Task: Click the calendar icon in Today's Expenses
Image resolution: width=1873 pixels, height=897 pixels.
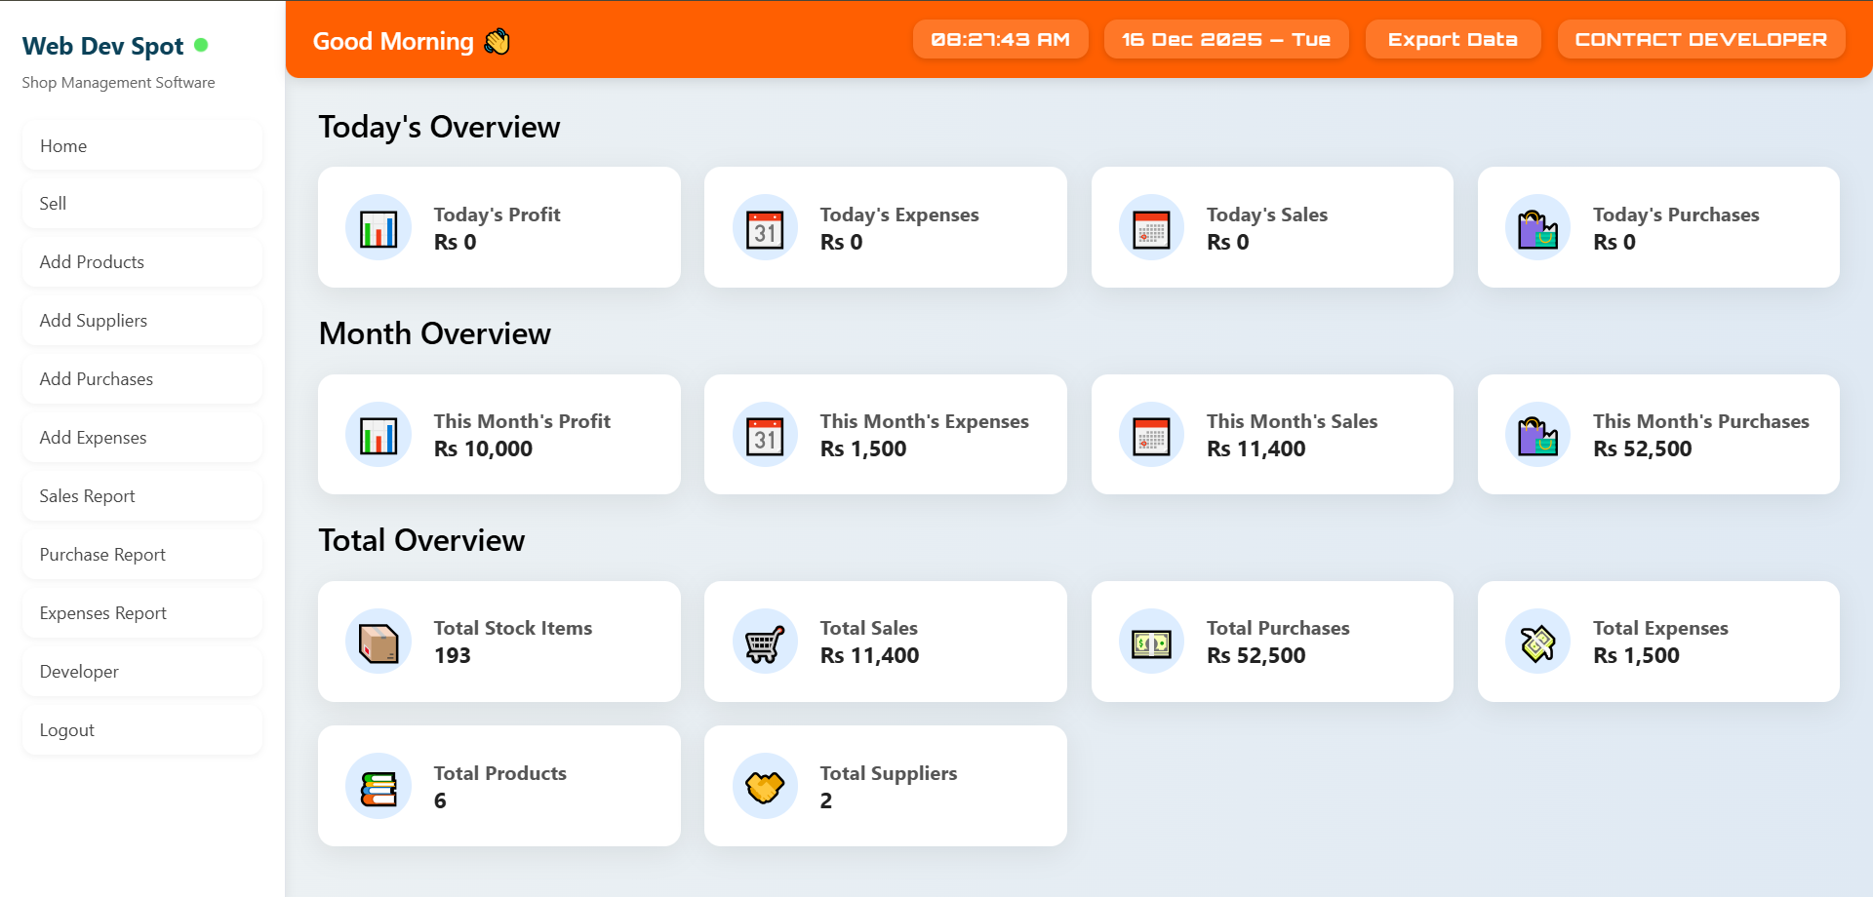Action: [765, 228]
